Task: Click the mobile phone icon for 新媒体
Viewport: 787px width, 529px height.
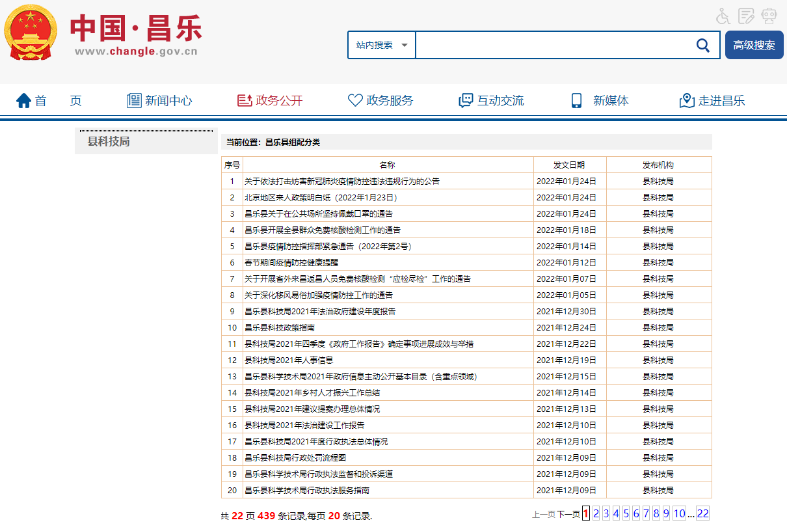Action: [x=576, y=101]
